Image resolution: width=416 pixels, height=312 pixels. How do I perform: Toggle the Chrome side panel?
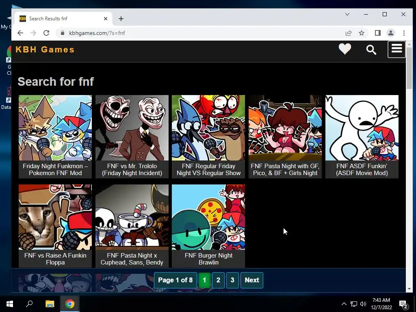[x=377, y=33]
